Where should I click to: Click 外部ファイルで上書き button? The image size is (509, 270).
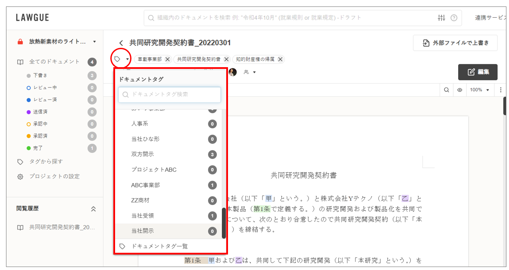point(455,43)
